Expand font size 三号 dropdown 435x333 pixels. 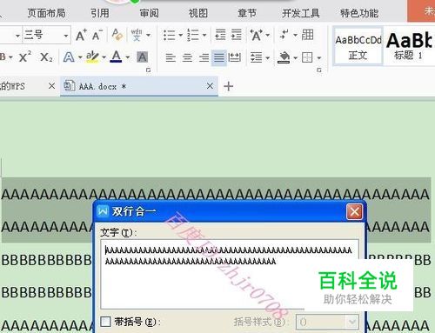coord(66,36)
